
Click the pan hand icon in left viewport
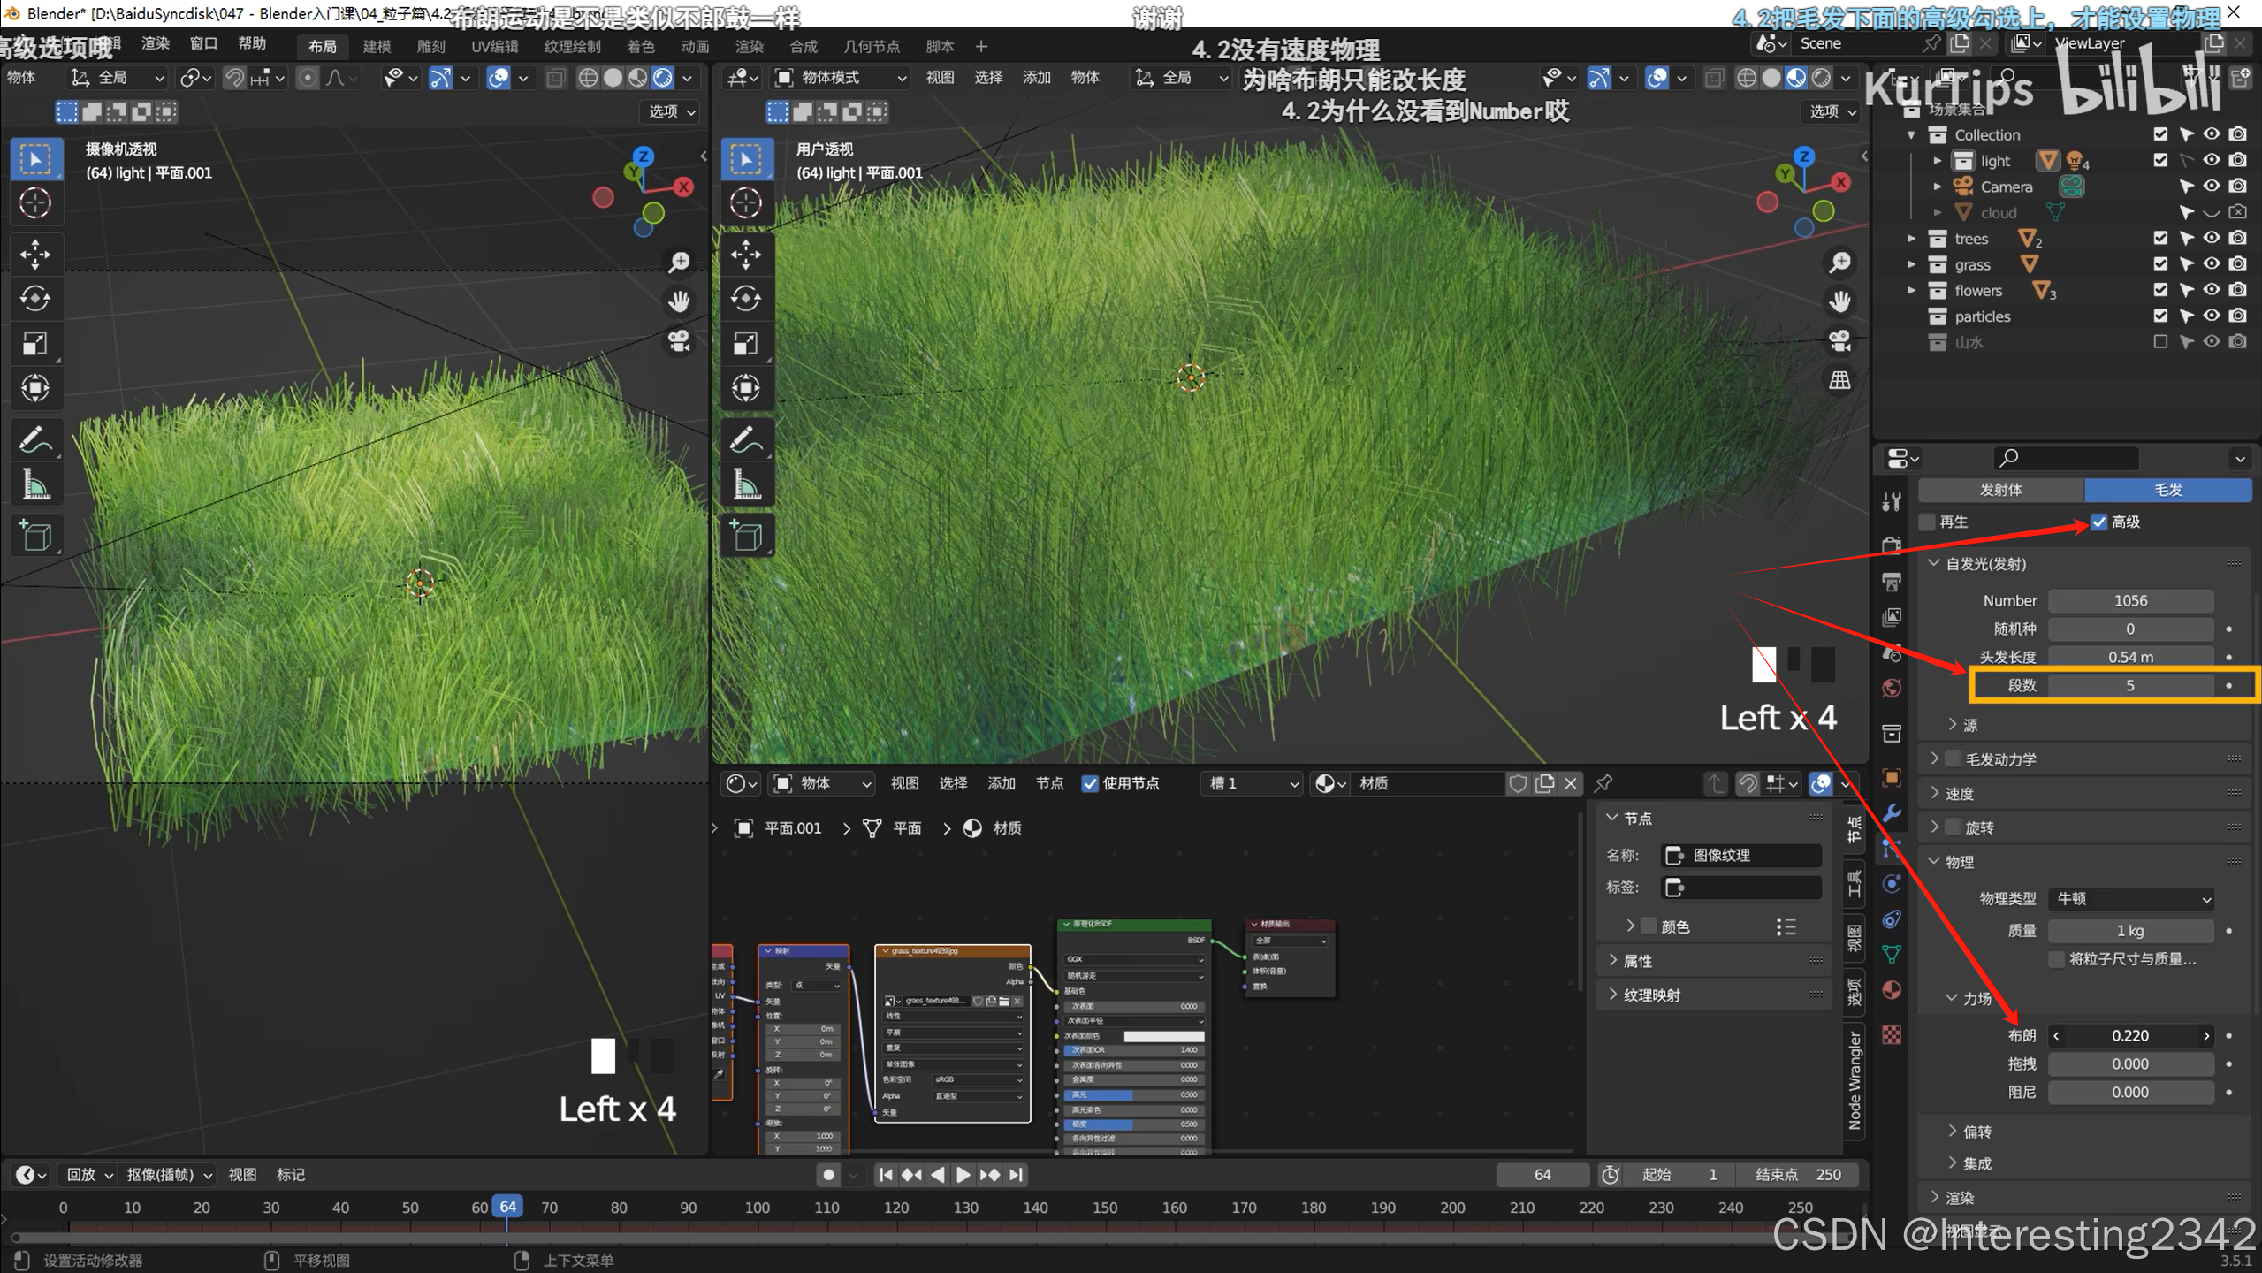679,301
